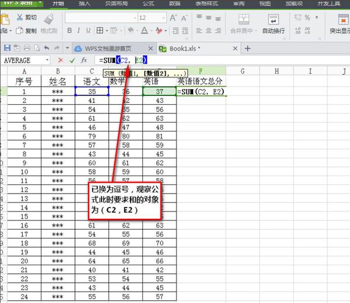This screenshot has width=350, height=303.
Task: Toggle Underline formatting
Action: [x=88, y=30]
